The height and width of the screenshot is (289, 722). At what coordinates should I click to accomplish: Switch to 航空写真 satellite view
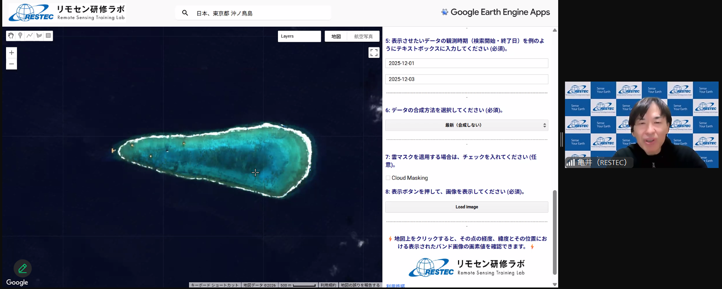(363, 36)
